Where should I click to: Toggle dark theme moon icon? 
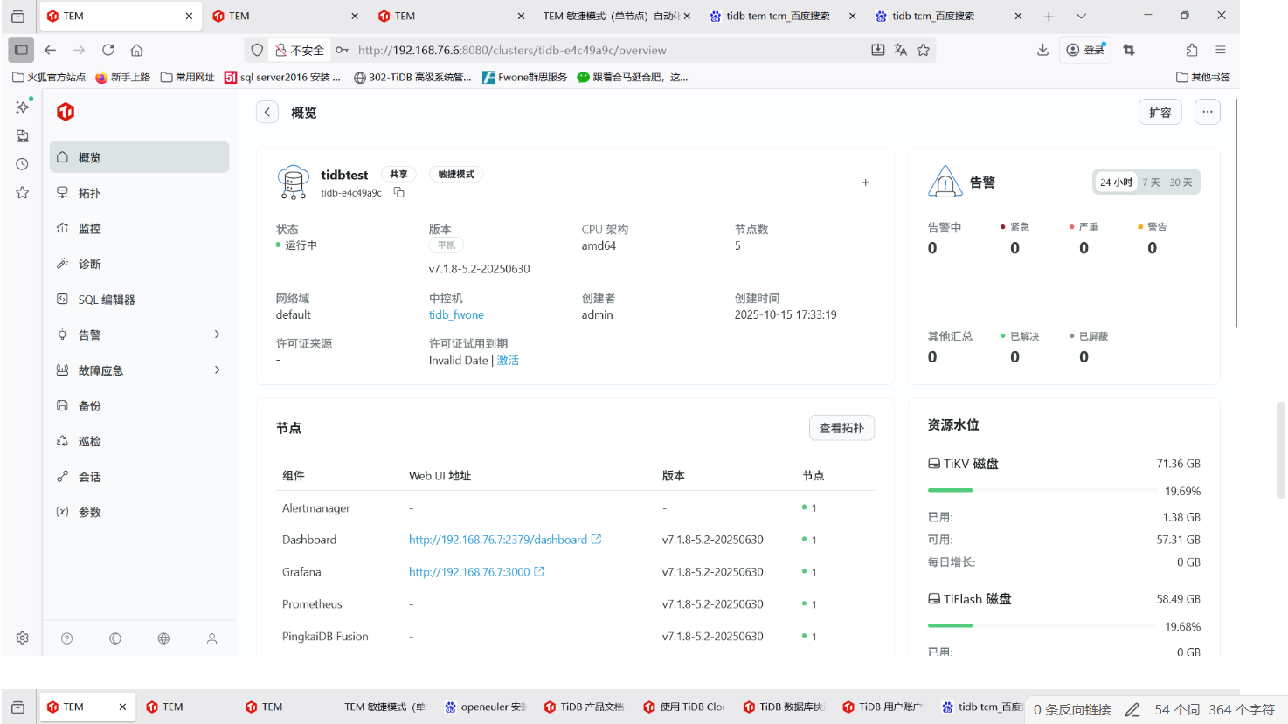click(x=115, y=638)
